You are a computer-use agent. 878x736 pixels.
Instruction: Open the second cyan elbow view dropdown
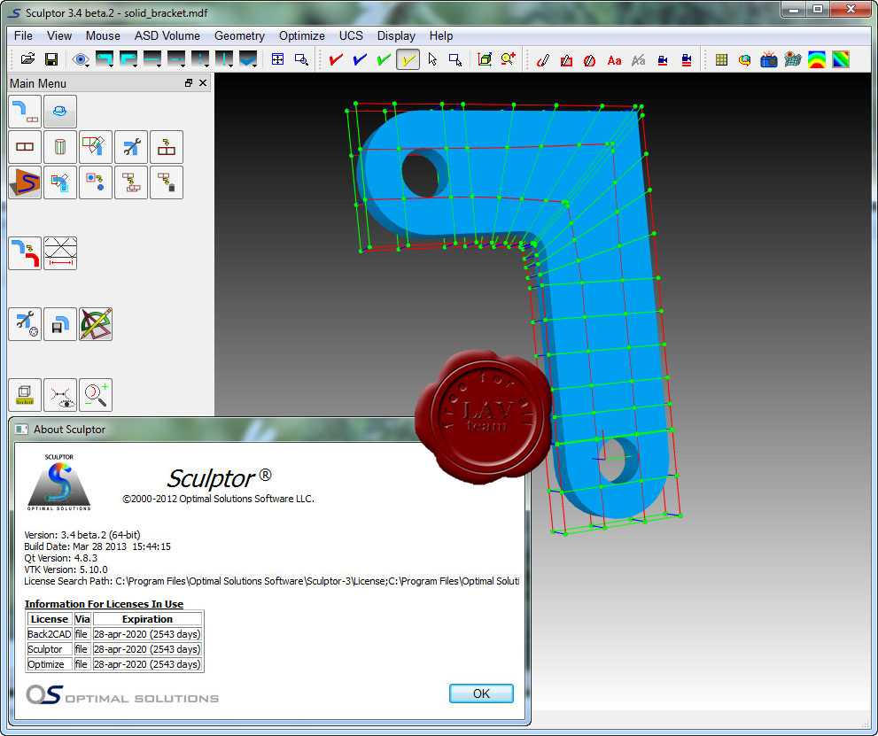pyautogui.click(x=128, y=59)
